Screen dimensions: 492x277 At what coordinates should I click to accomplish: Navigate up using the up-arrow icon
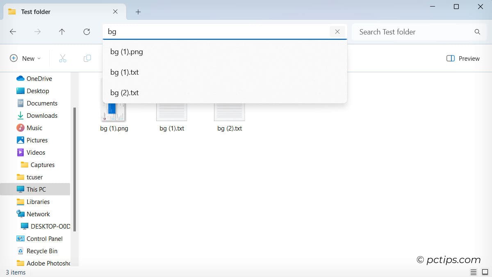(62, 32)
